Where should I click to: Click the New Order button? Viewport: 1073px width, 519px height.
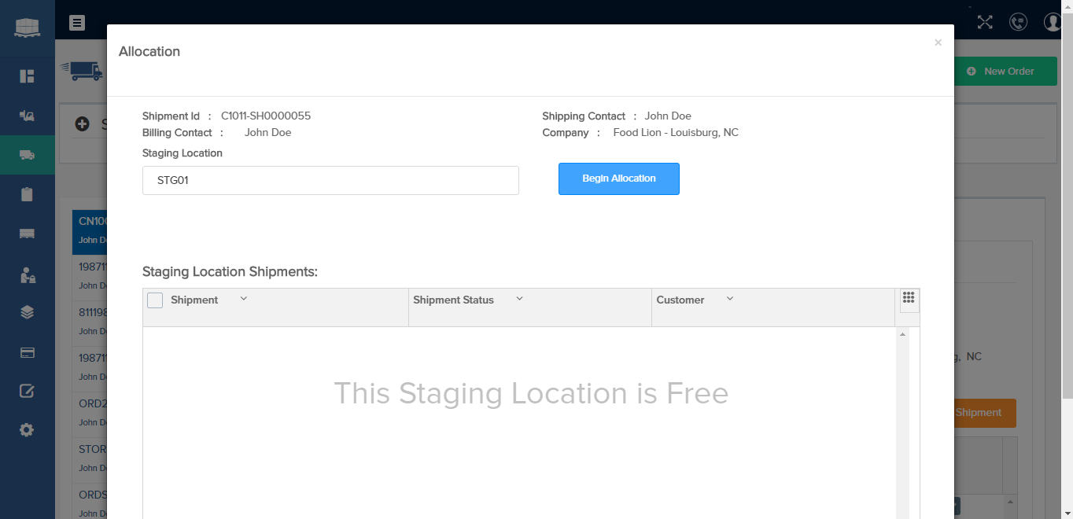(x=1005, y=71)
